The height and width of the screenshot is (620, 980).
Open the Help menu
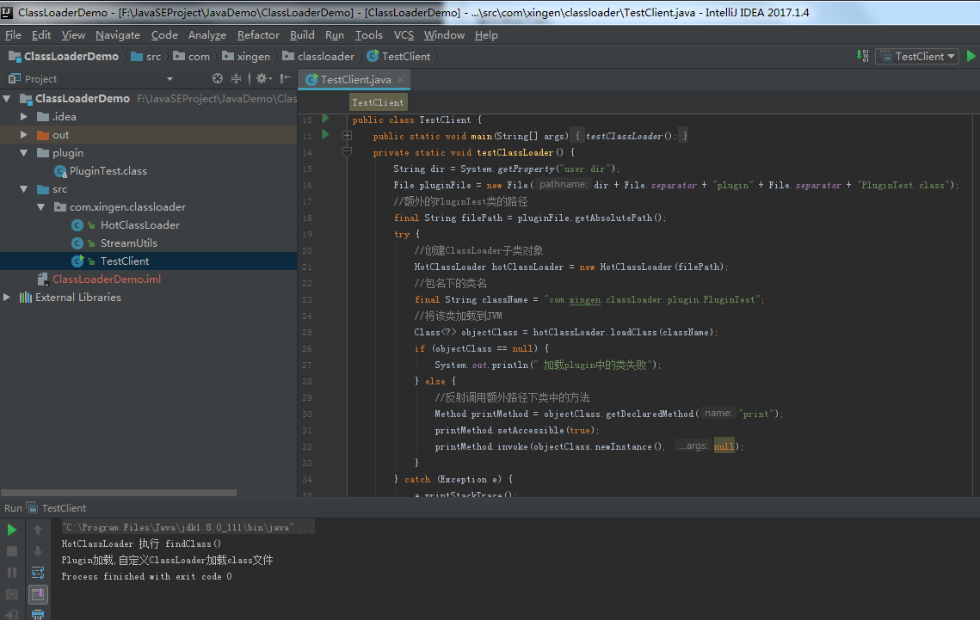486,35
